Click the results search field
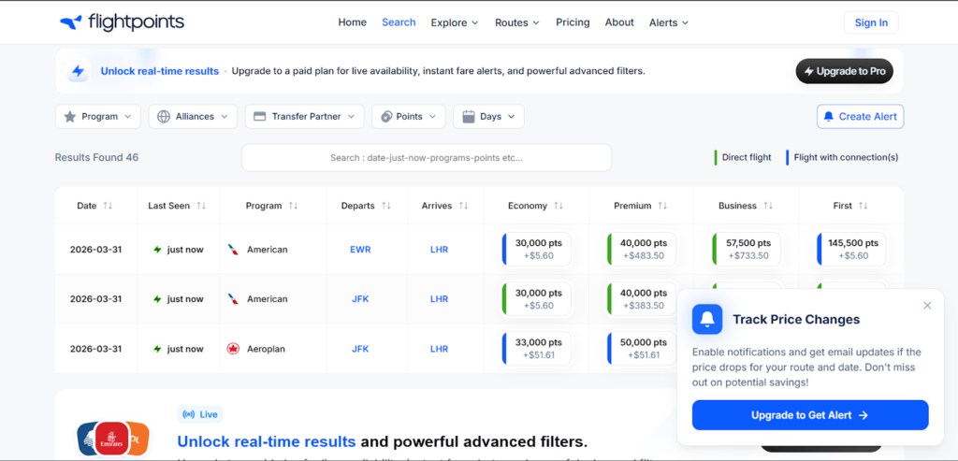 427,157
